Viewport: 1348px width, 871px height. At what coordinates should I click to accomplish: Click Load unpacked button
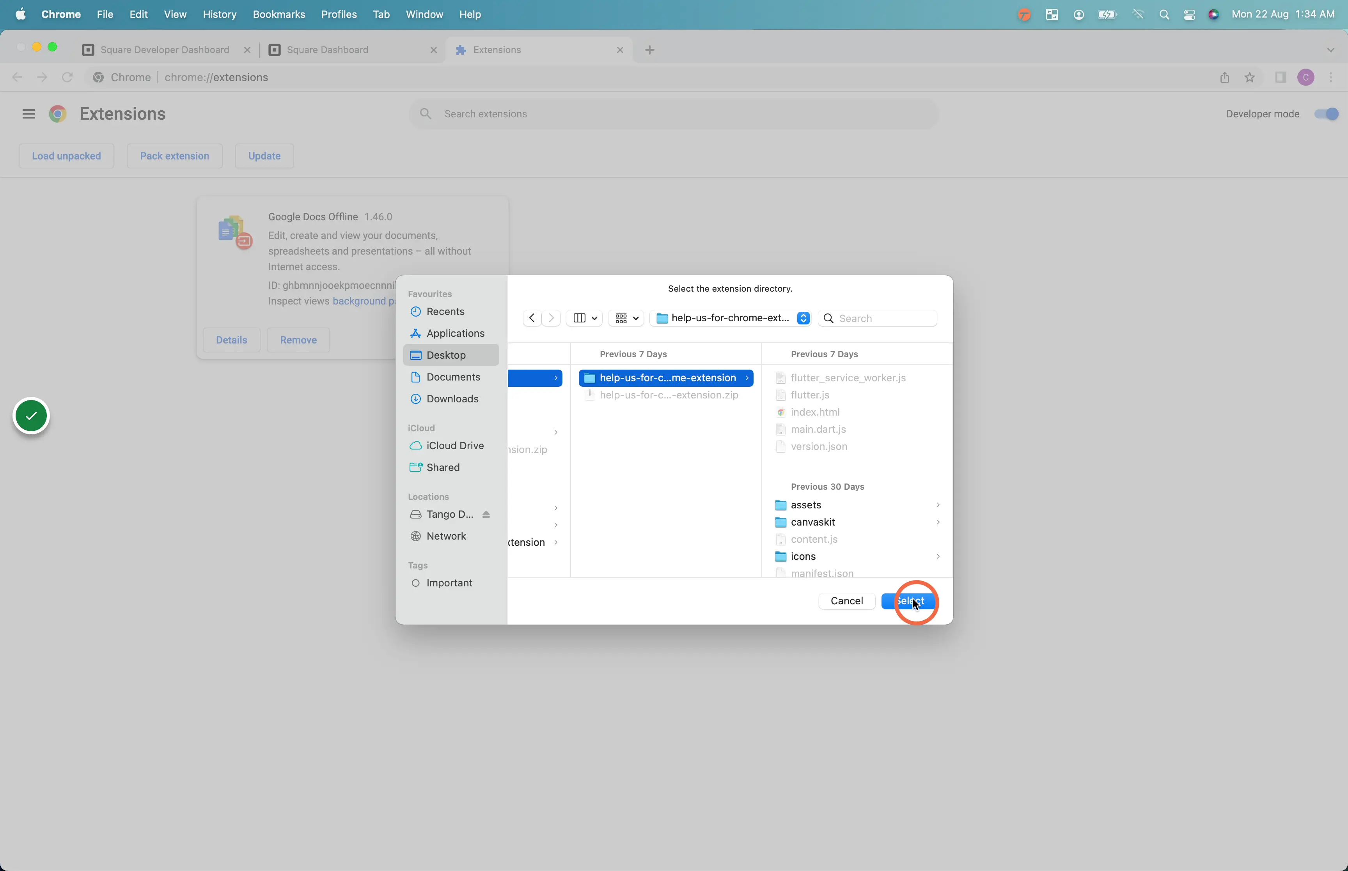pos(66,156)
